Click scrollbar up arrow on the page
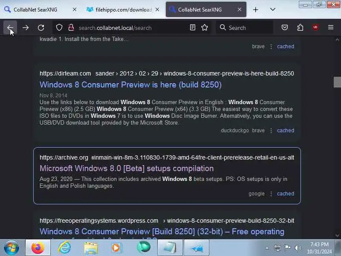 (x=337, y=40)
